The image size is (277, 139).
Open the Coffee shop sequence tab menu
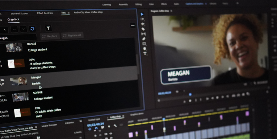(123, 116)
